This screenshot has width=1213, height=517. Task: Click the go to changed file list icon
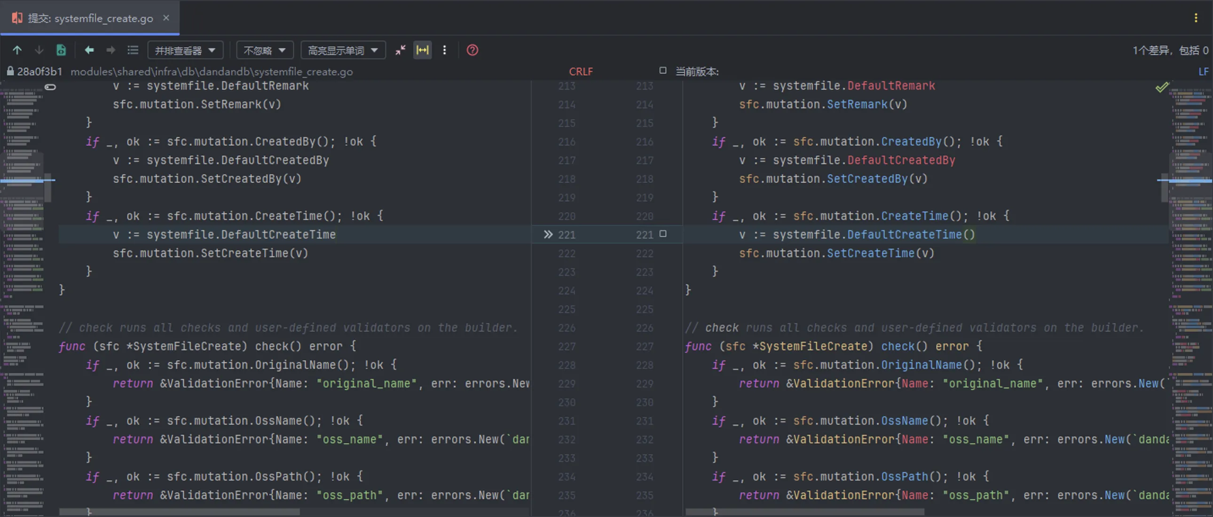(133, 50)
